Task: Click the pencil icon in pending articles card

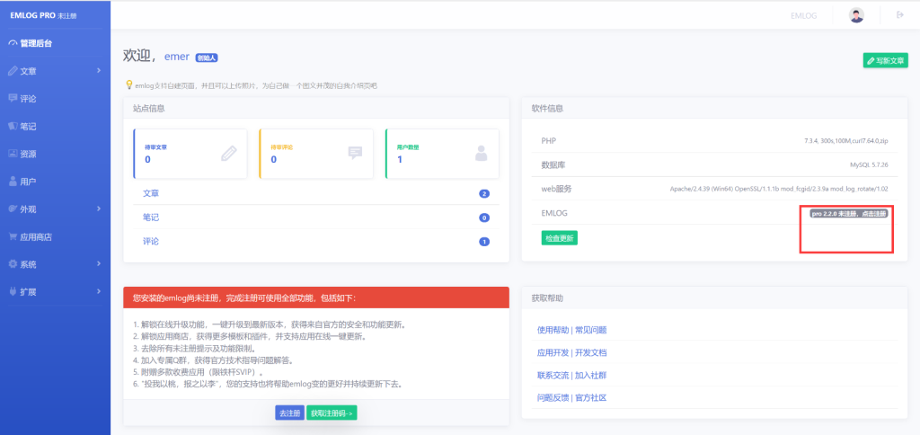Action: coord(230,153)
